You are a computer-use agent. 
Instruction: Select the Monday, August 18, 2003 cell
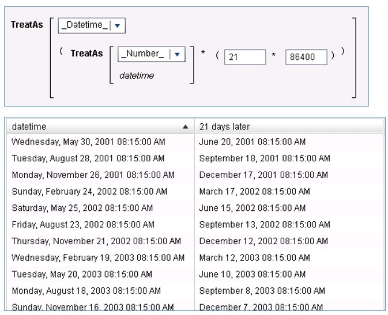click(86, 291)
